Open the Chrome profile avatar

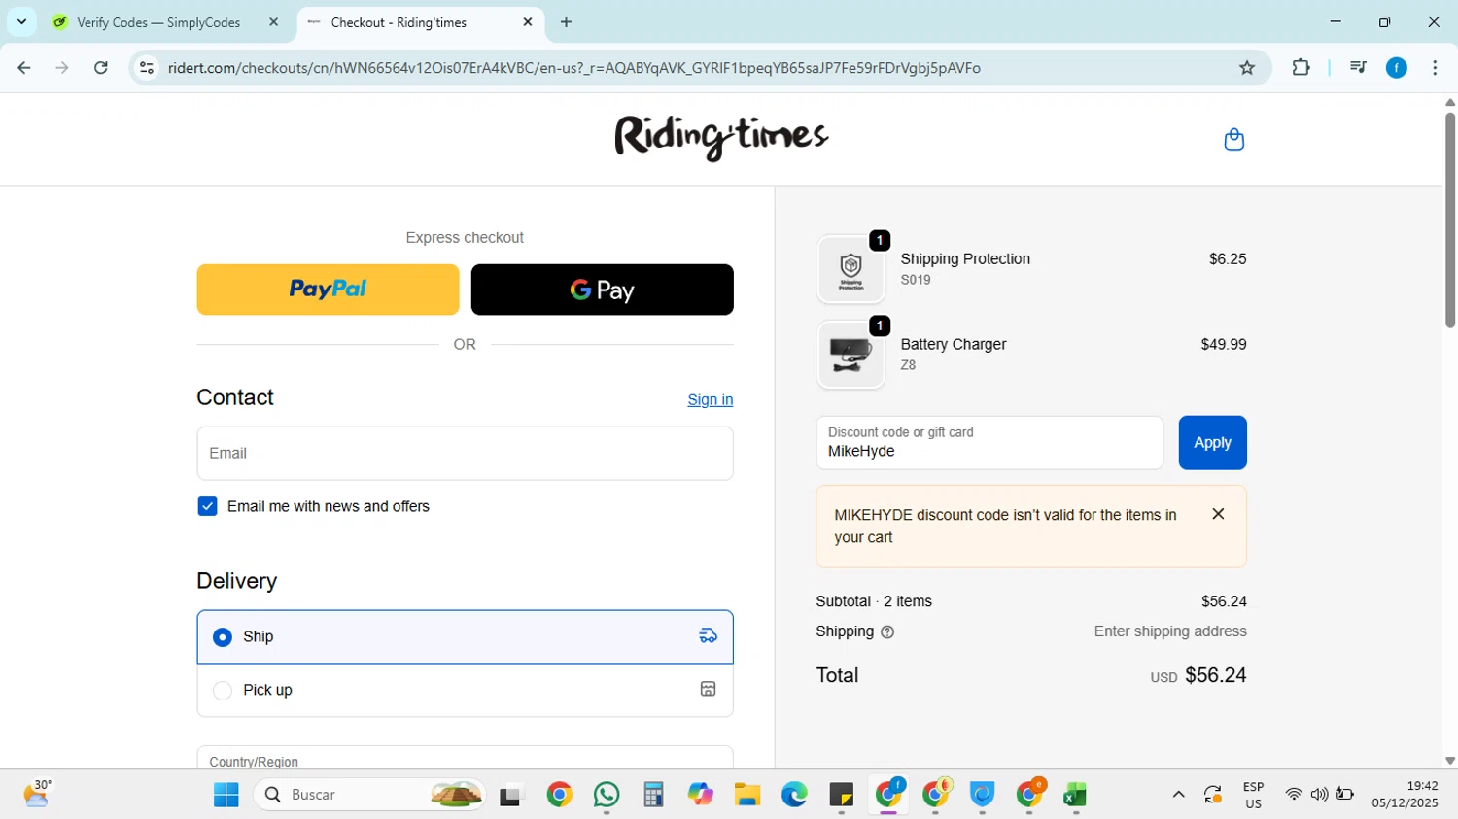coord(1397,68)
